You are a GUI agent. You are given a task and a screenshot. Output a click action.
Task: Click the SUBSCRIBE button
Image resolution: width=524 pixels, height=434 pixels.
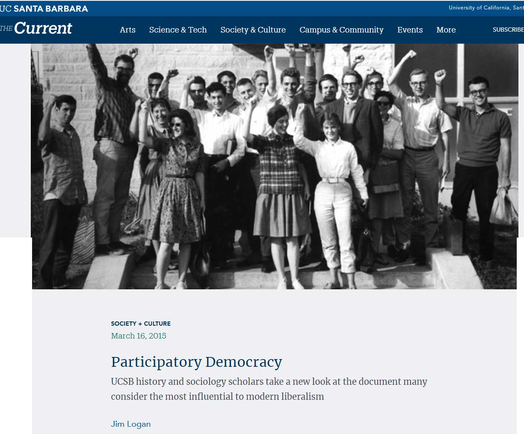[x=508, y=30]
